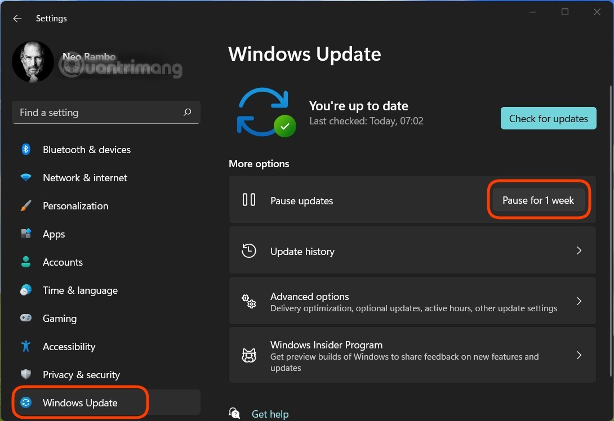Click the Advanced options gears icon
614x421 pixels.
[248, 301]
